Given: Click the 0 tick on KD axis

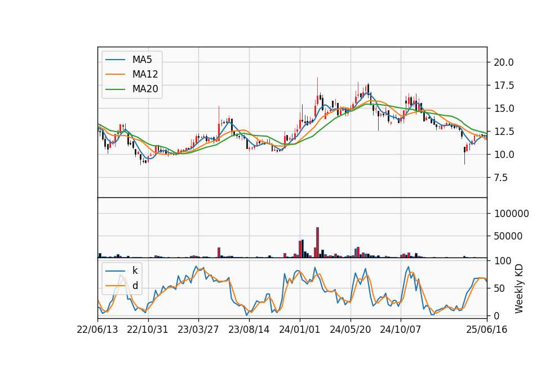Looking at the screenshot, I should (x=497, y=315).
